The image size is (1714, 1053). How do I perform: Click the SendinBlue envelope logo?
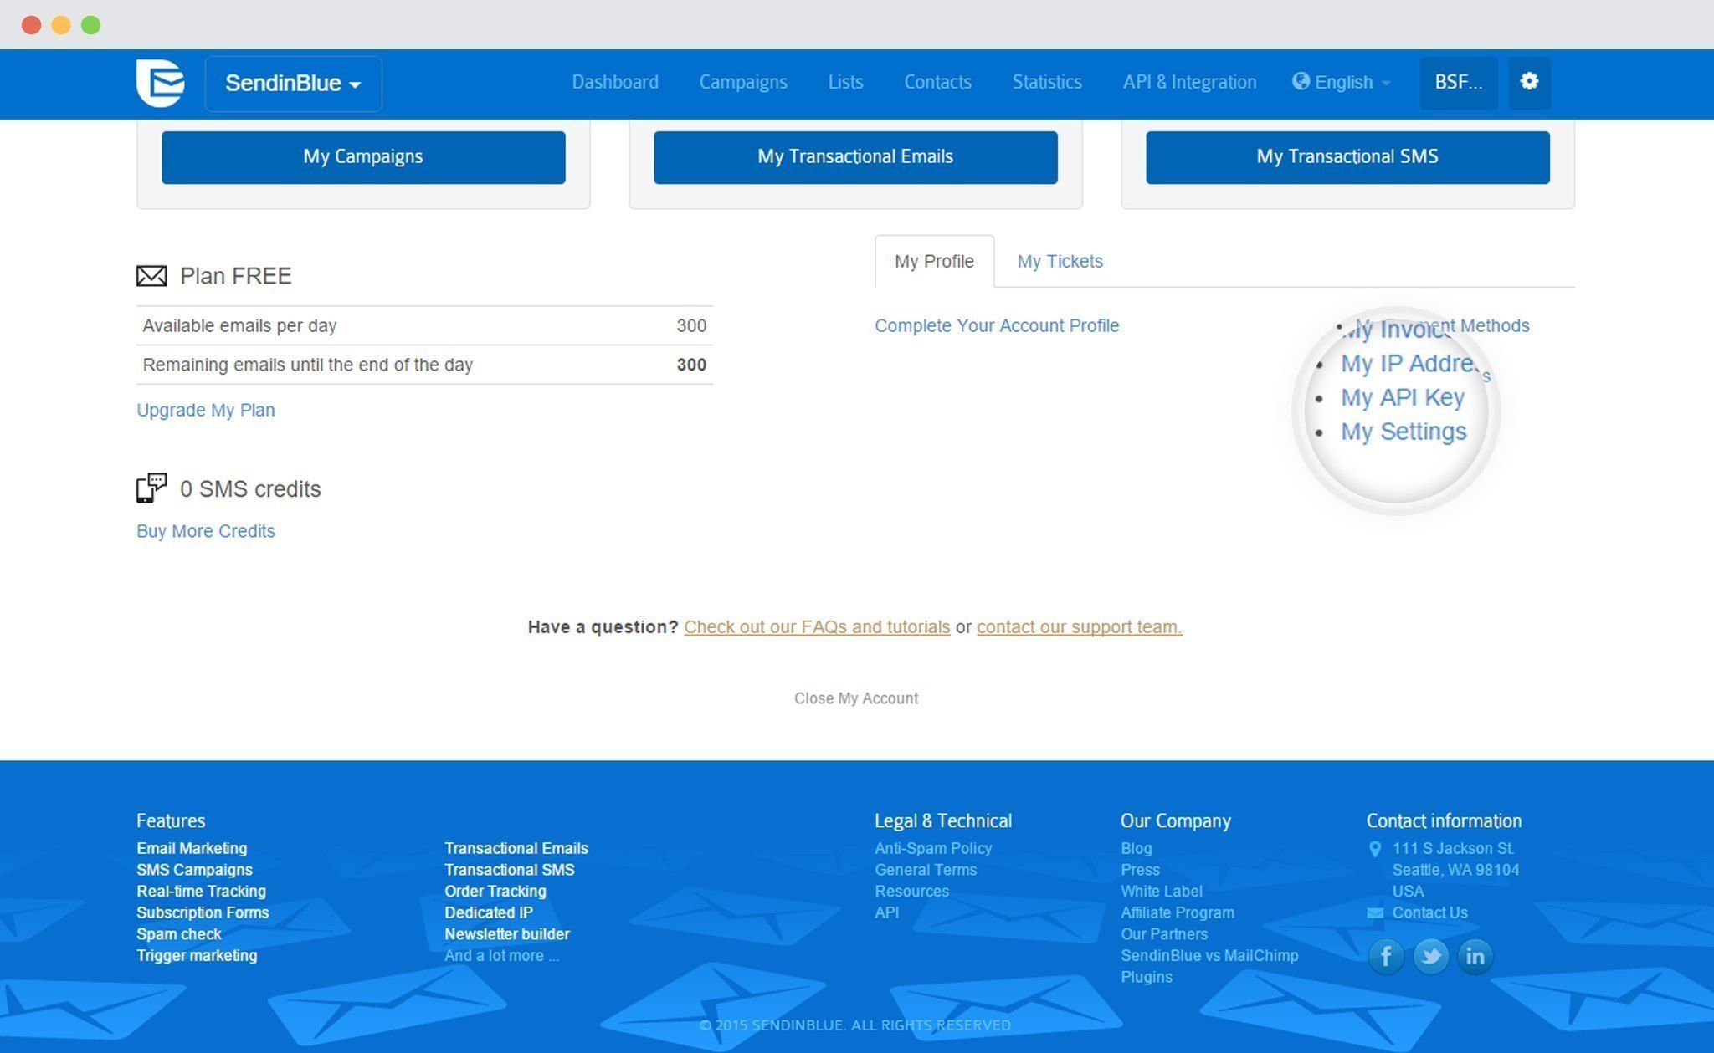point(160,83)
